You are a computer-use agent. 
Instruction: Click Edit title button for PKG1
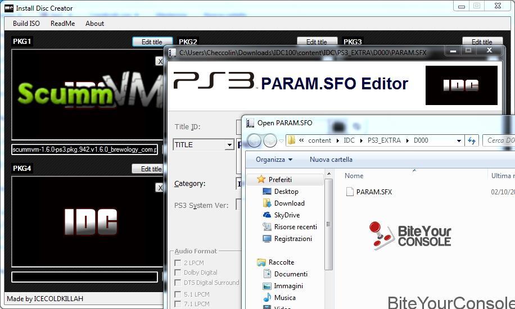pos(152,42)
